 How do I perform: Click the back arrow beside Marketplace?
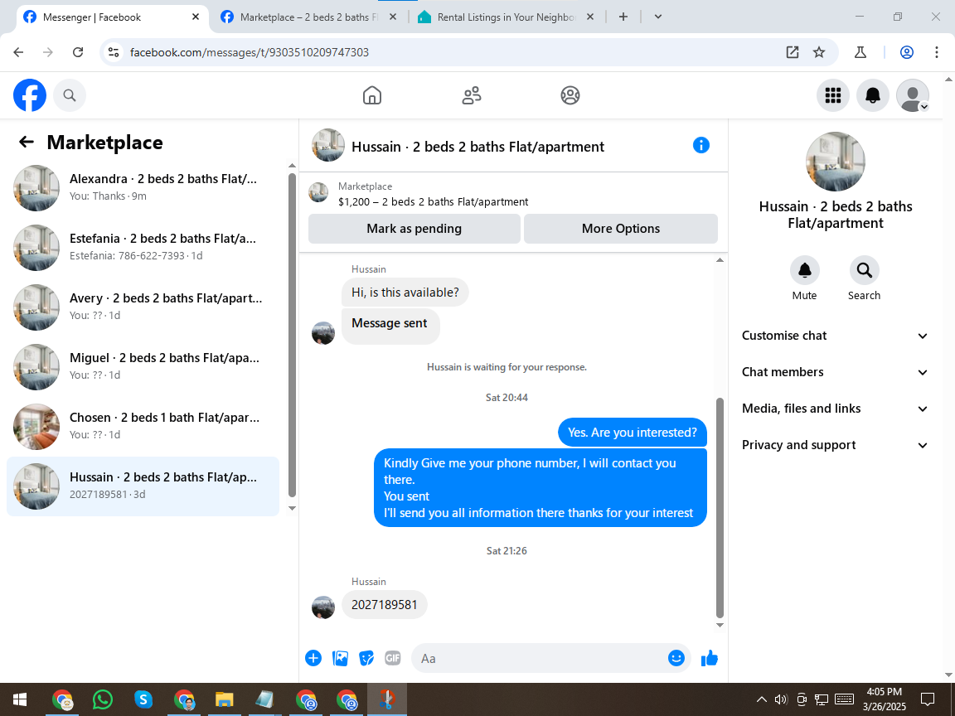27,142
